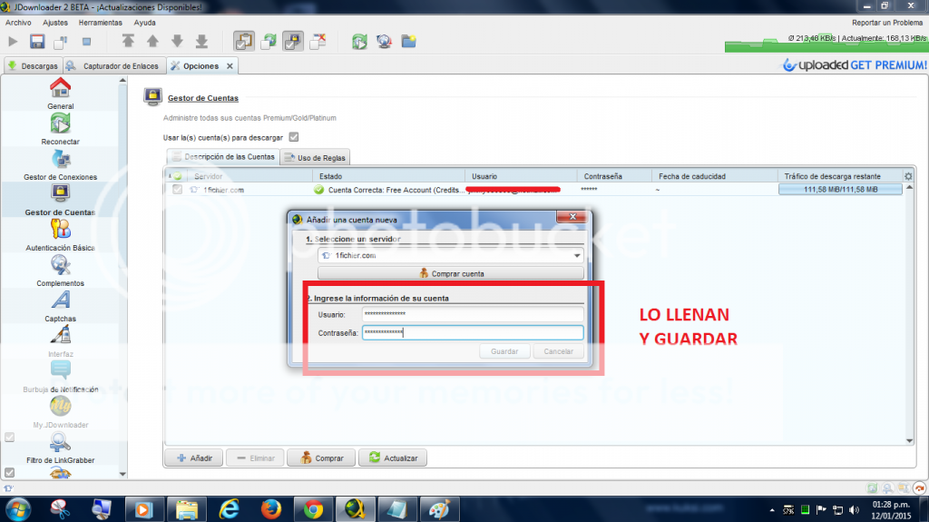Viewport: 929px width, 522px height.
Task: Toggle the checkbox at the sidebar bottom
Action: tap(9, 473)
